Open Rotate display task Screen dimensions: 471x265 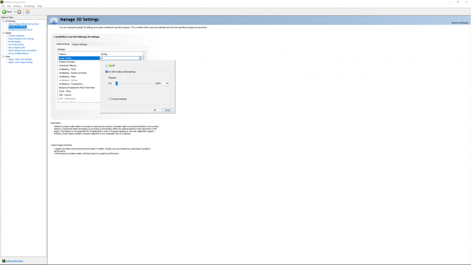tap(15, 42)
